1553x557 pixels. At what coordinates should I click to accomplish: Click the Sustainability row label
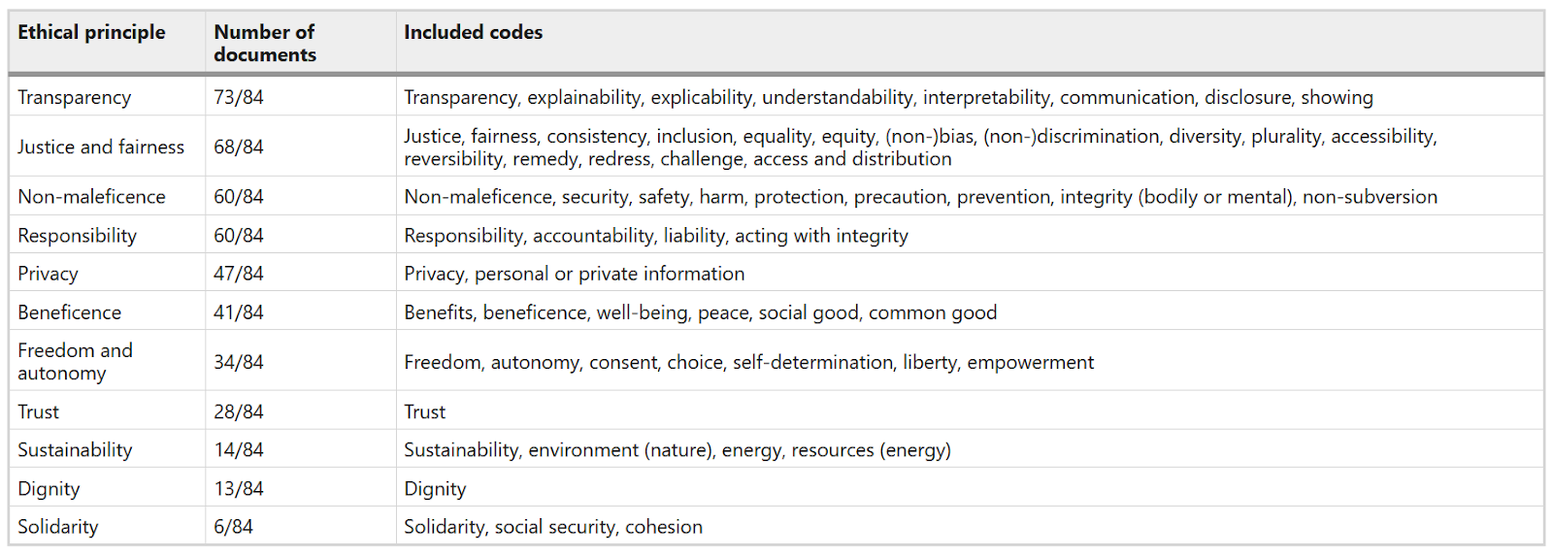pos(75,450)
